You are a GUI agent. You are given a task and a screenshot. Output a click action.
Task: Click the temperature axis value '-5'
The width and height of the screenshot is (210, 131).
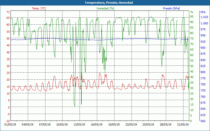(8, 114)
